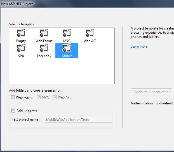Click the Add folders and core references label
Viewport: 174px width, 152px height.
point(35,90)
